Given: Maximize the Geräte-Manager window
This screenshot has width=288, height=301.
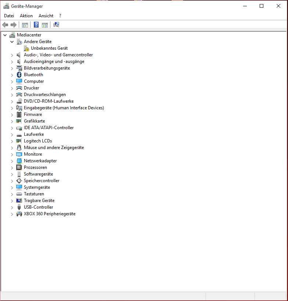Looking at the screenshot, I should (261, 6).
